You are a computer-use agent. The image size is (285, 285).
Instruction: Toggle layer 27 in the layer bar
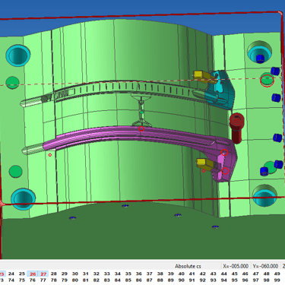point(43,274)
